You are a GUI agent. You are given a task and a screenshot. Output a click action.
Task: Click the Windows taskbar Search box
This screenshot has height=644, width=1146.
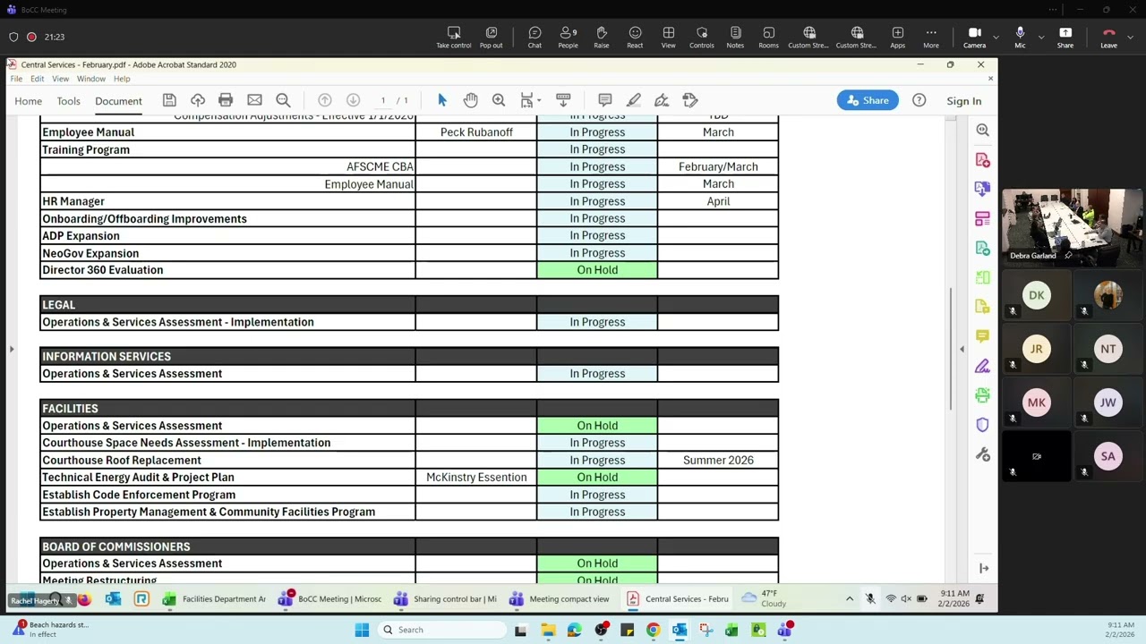[x=441, y=630]
